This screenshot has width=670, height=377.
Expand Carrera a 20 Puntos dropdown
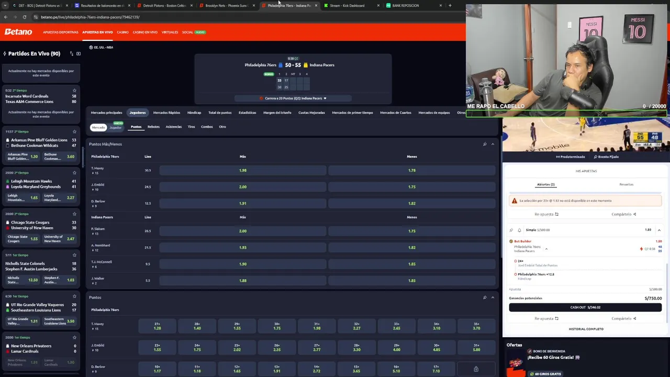293,98
